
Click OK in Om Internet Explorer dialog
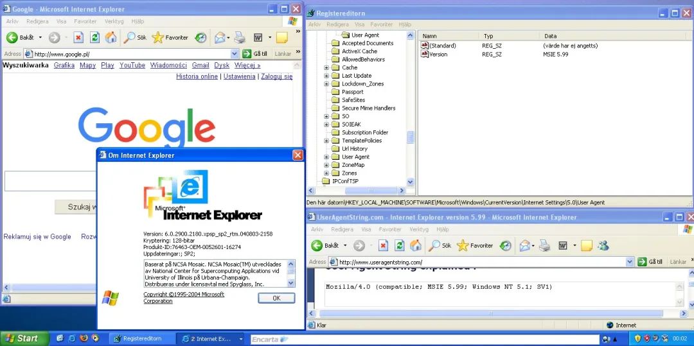point(276,298)
